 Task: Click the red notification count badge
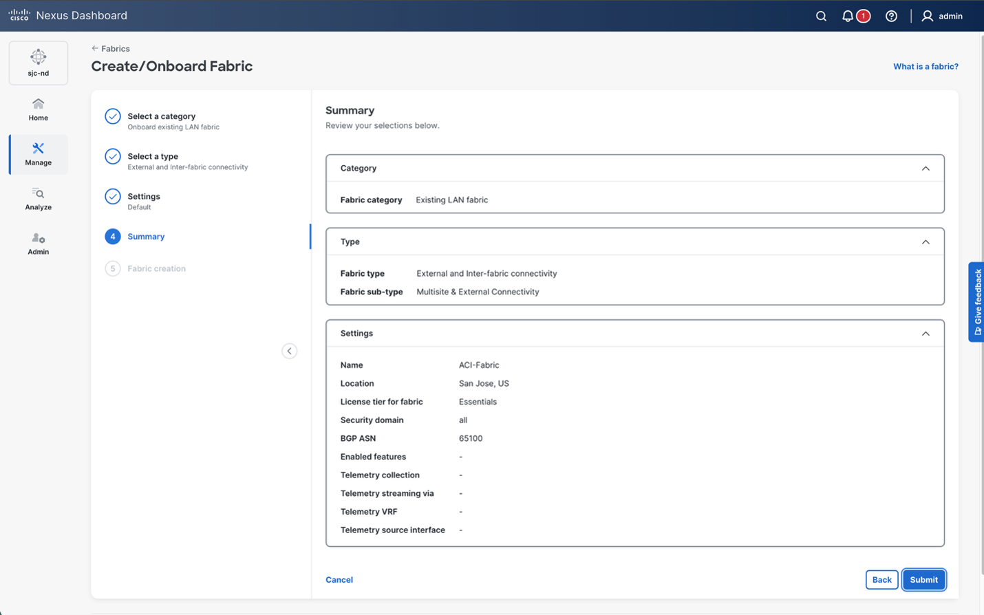point(864,16)
